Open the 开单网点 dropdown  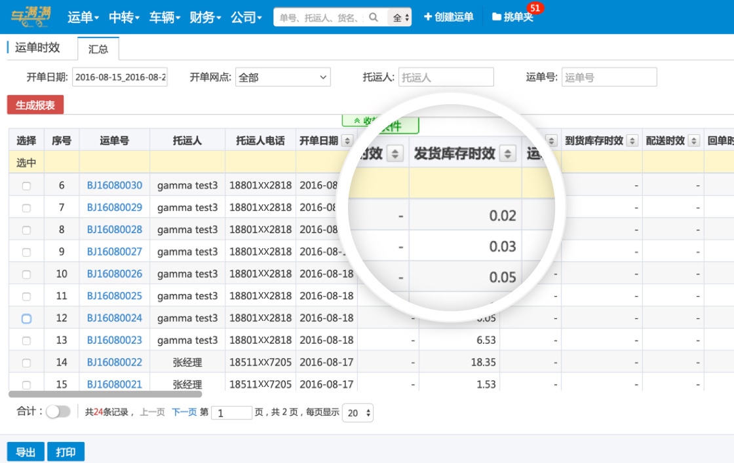click(x=282, y=77)
